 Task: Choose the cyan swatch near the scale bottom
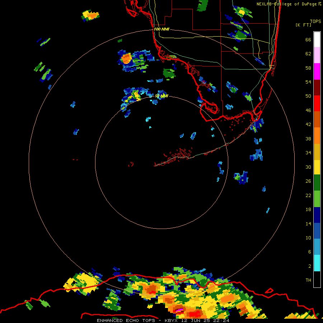tap(317, 263)
